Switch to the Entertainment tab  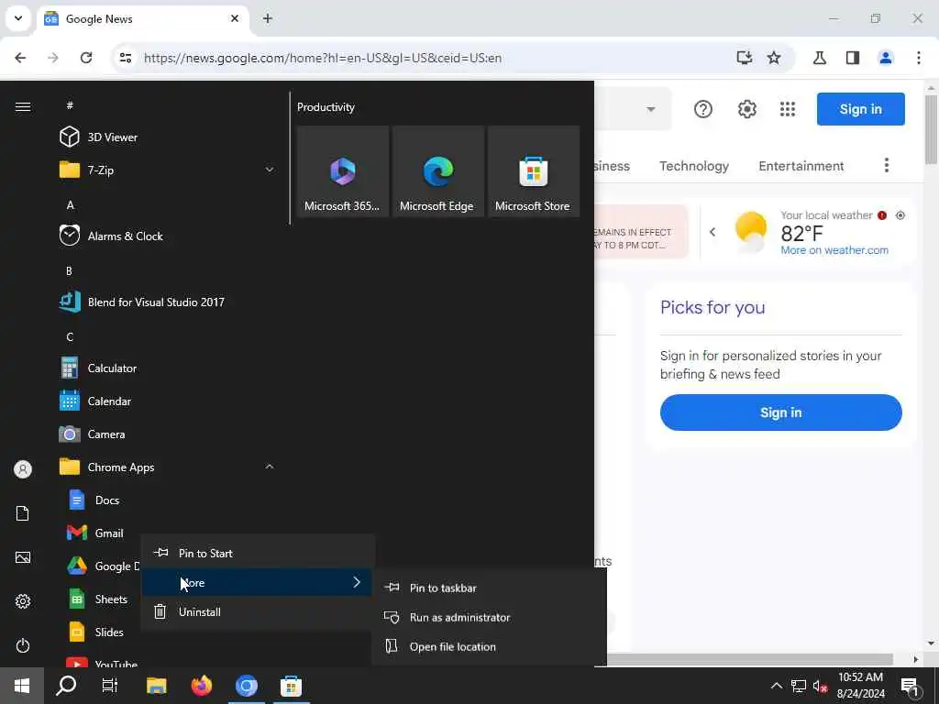[801, 166]
